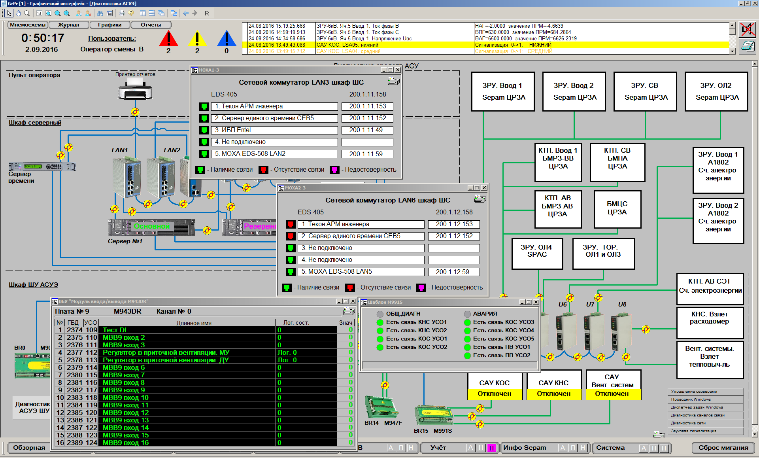Viewport: 759px width, 458px height.
Task: Click the binoculars search icon
Action: point(100,13)
